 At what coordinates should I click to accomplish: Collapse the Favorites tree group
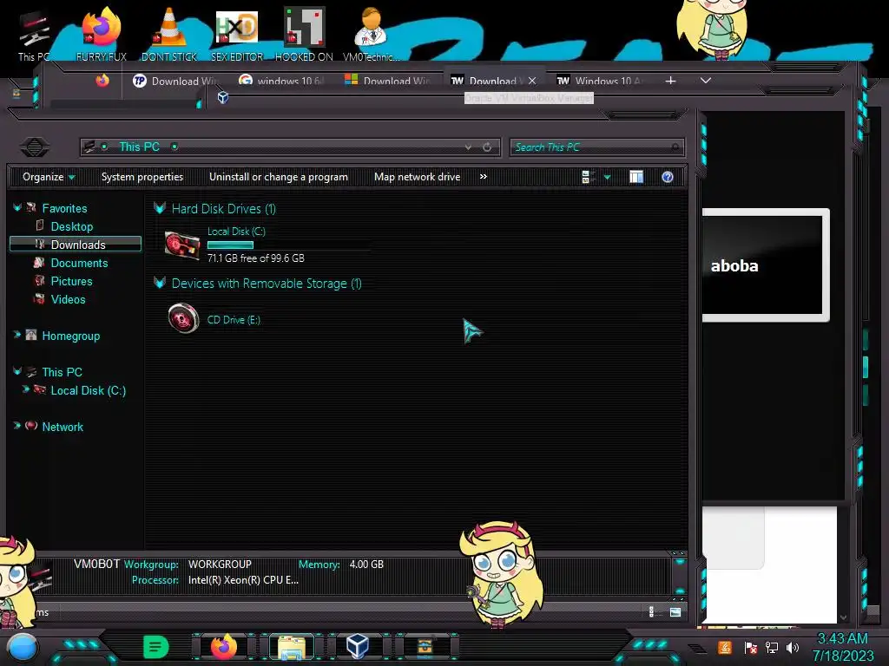click(x=17, y=208)
